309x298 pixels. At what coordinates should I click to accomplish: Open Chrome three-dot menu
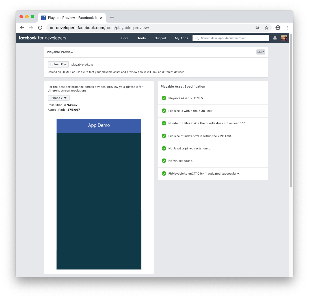point(287,28)
